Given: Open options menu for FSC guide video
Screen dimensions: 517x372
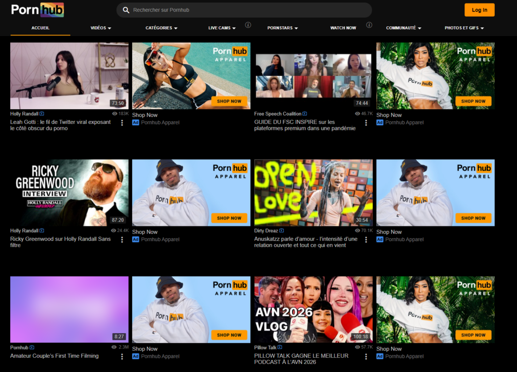Looking at the screenshot, I should coord(366,123).
